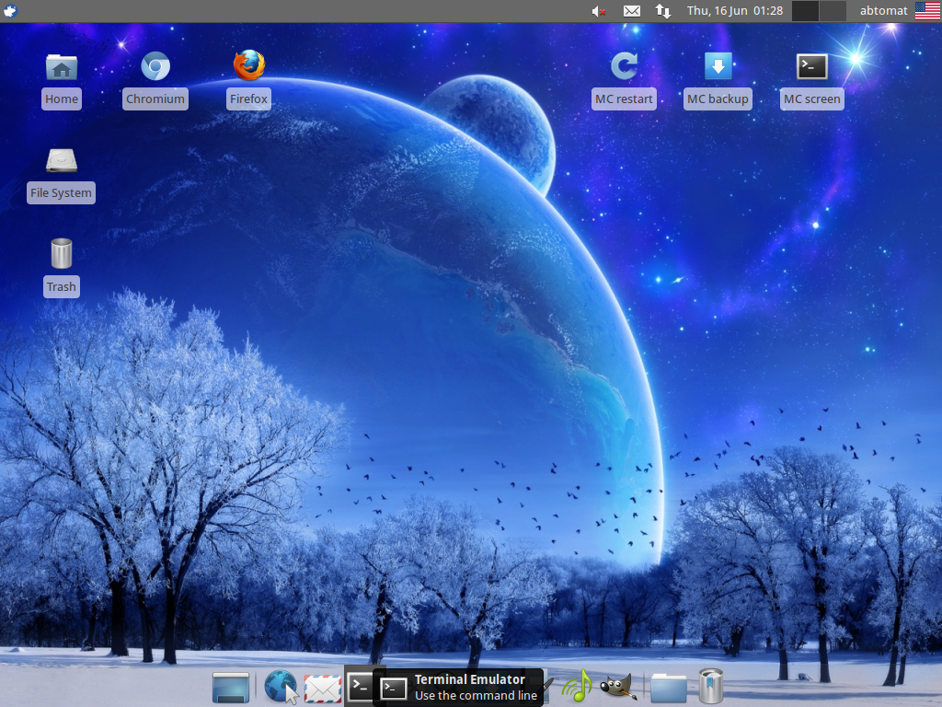
Task: Open the Home folder icon
Action: (62, 67)
